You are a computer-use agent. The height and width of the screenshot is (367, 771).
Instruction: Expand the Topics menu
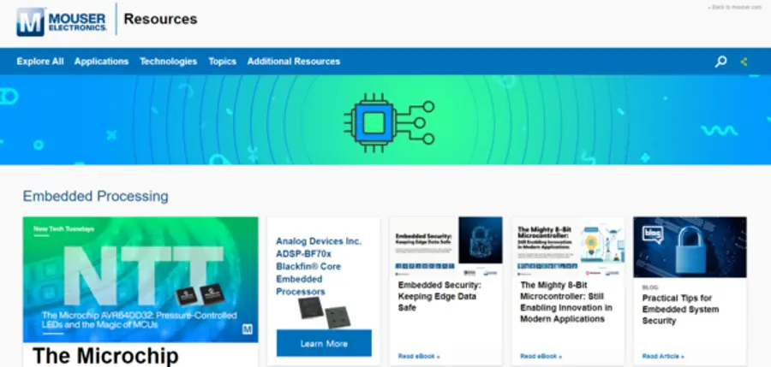(x=222, y=62)
